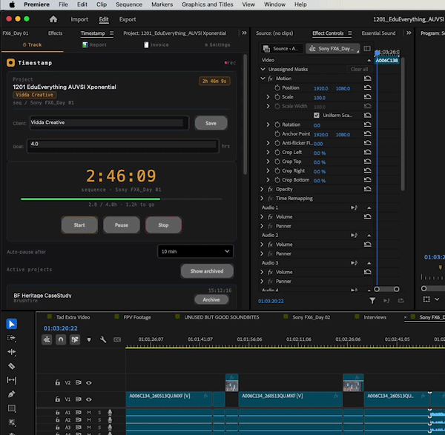Toggle Effect Controls timeline view icon

coord(367,48)
